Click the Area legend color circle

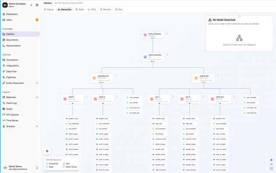(47, 167)
